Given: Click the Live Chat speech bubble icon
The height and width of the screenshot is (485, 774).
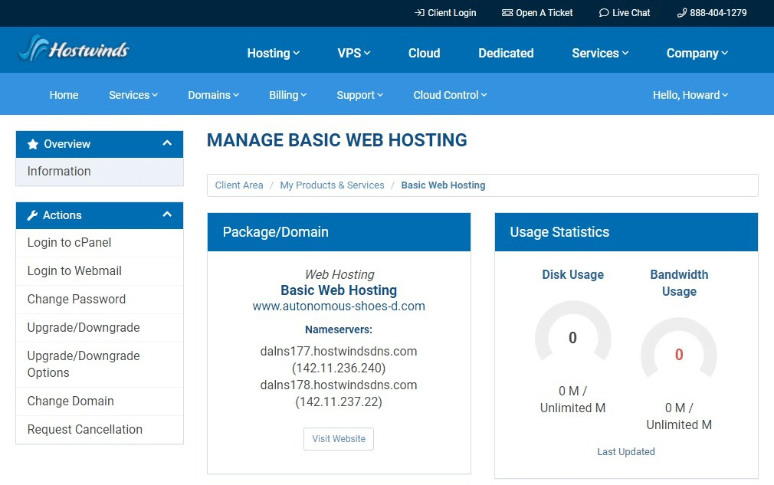Looking at the screenshot, I should pos(603,12).
